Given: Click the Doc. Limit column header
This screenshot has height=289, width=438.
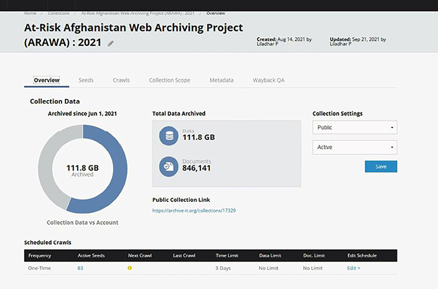Looking at the screenshot, I should [x=314, y=255].
